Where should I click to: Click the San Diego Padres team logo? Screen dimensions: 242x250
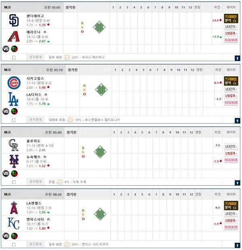14,20
